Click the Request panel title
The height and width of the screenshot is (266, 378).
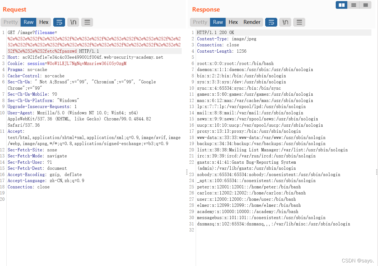pyautogui.click(x=15, y=10)
